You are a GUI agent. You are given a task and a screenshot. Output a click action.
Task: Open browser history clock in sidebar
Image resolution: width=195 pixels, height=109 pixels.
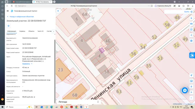pyautogui.click(x=2, y=6)
